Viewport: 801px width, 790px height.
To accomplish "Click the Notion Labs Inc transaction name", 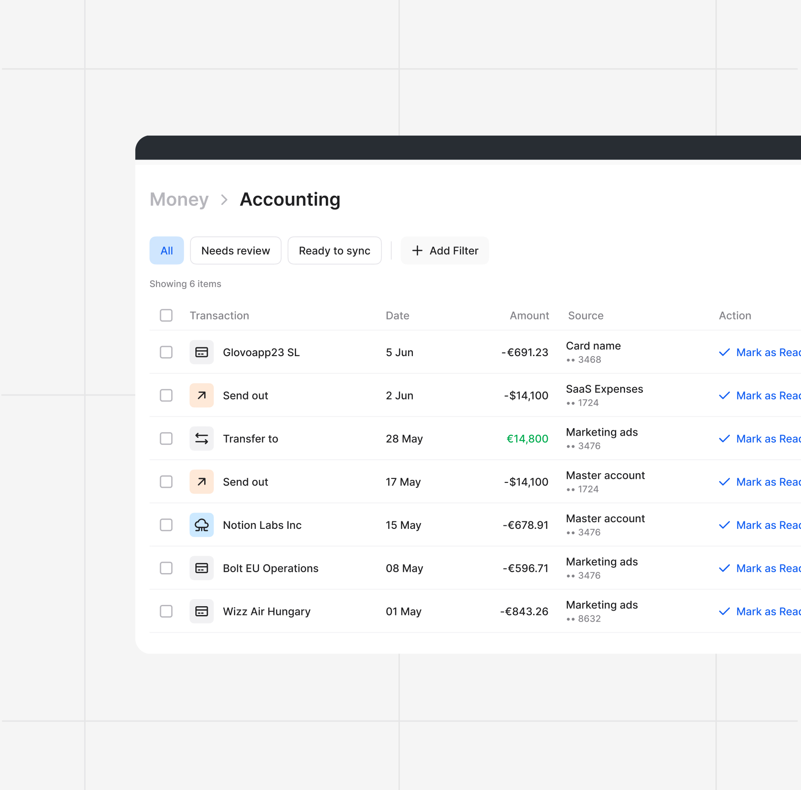I will point(262,525).
